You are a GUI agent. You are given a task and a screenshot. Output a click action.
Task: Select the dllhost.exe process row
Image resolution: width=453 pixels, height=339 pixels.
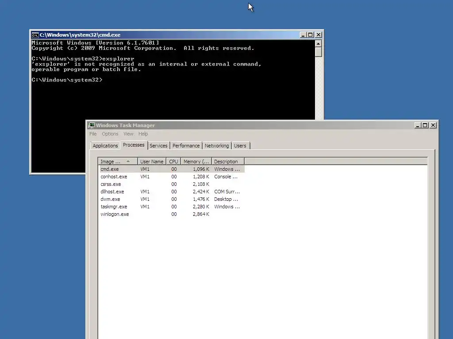click(x=172, y=192)
